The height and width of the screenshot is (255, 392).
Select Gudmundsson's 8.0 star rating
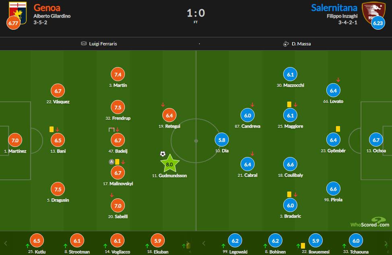pos(170,164)
